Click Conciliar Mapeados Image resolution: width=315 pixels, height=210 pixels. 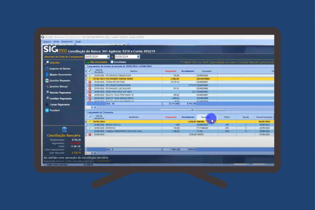(x=60, y=80)
